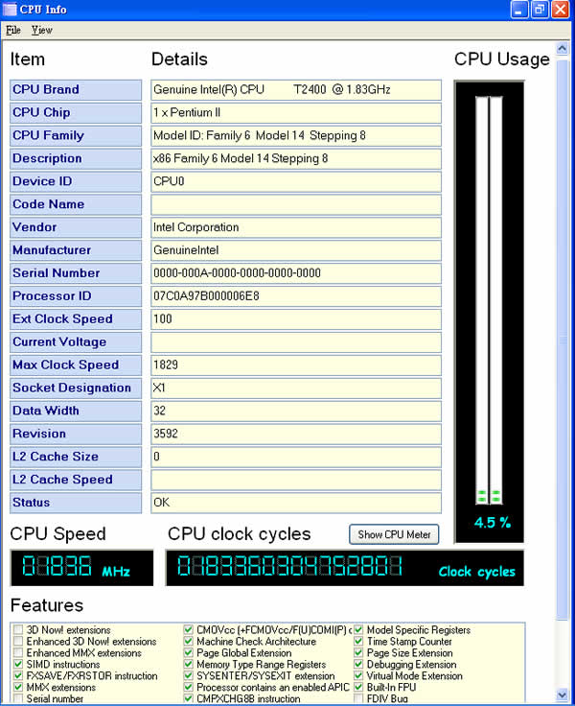Click the Socket Designation X1 field
This screenshot has width=575, height=706.
[296, 388]
